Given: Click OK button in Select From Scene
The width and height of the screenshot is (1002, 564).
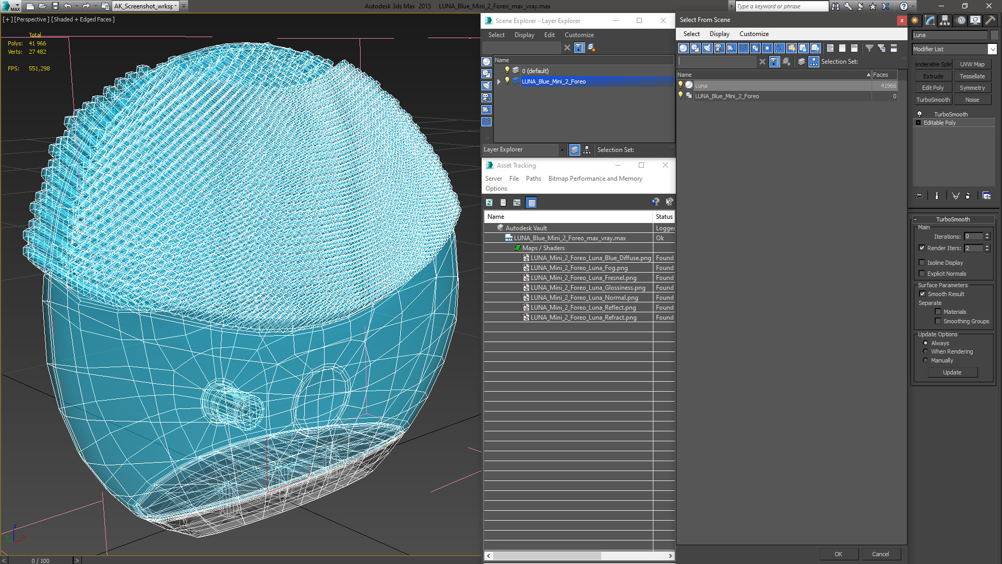Looking at the screenshot, I should pyautogui.click(x=838, y=554).
